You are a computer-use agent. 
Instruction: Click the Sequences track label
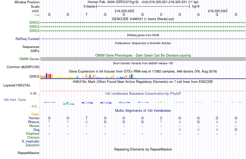click(31, 47)
